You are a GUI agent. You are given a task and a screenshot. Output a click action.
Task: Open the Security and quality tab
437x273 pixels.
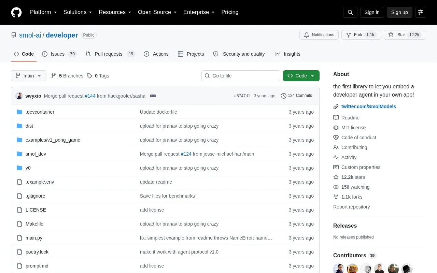[x=239, y=54]
